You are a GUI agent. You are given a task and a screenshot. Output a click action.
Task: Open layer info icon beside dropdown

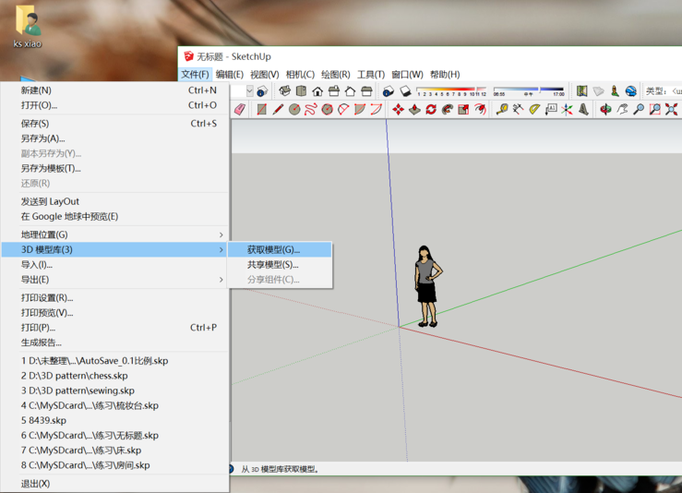point(262,91)
